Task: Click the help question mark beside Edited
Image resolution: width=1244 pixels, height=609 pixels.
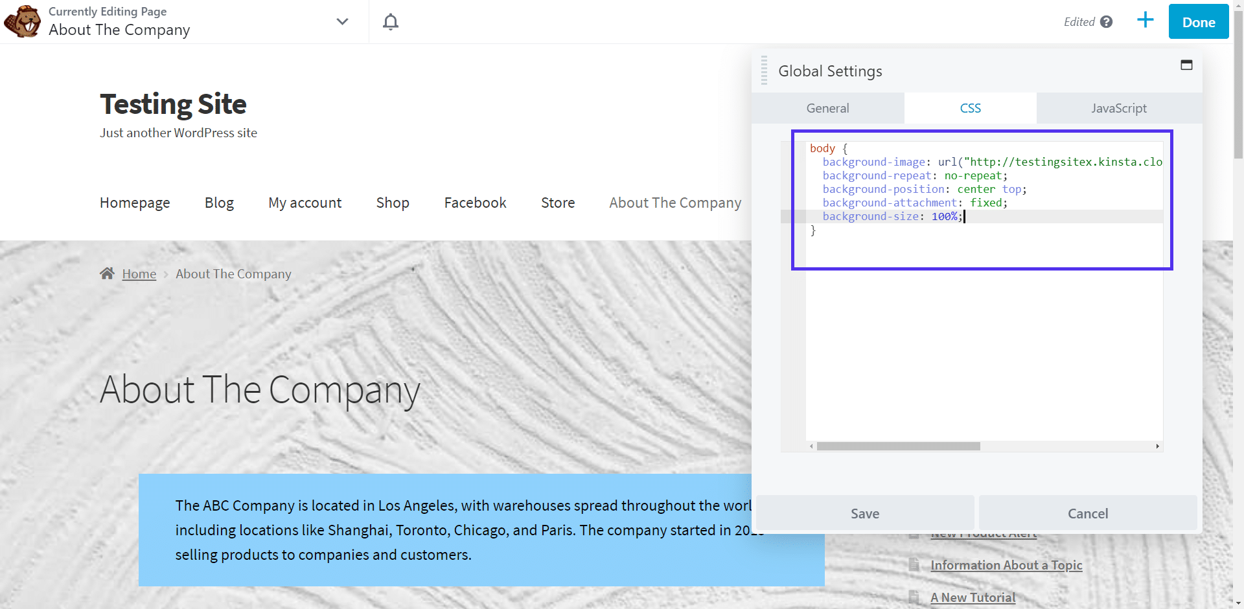Action: tap(1107, 21)
